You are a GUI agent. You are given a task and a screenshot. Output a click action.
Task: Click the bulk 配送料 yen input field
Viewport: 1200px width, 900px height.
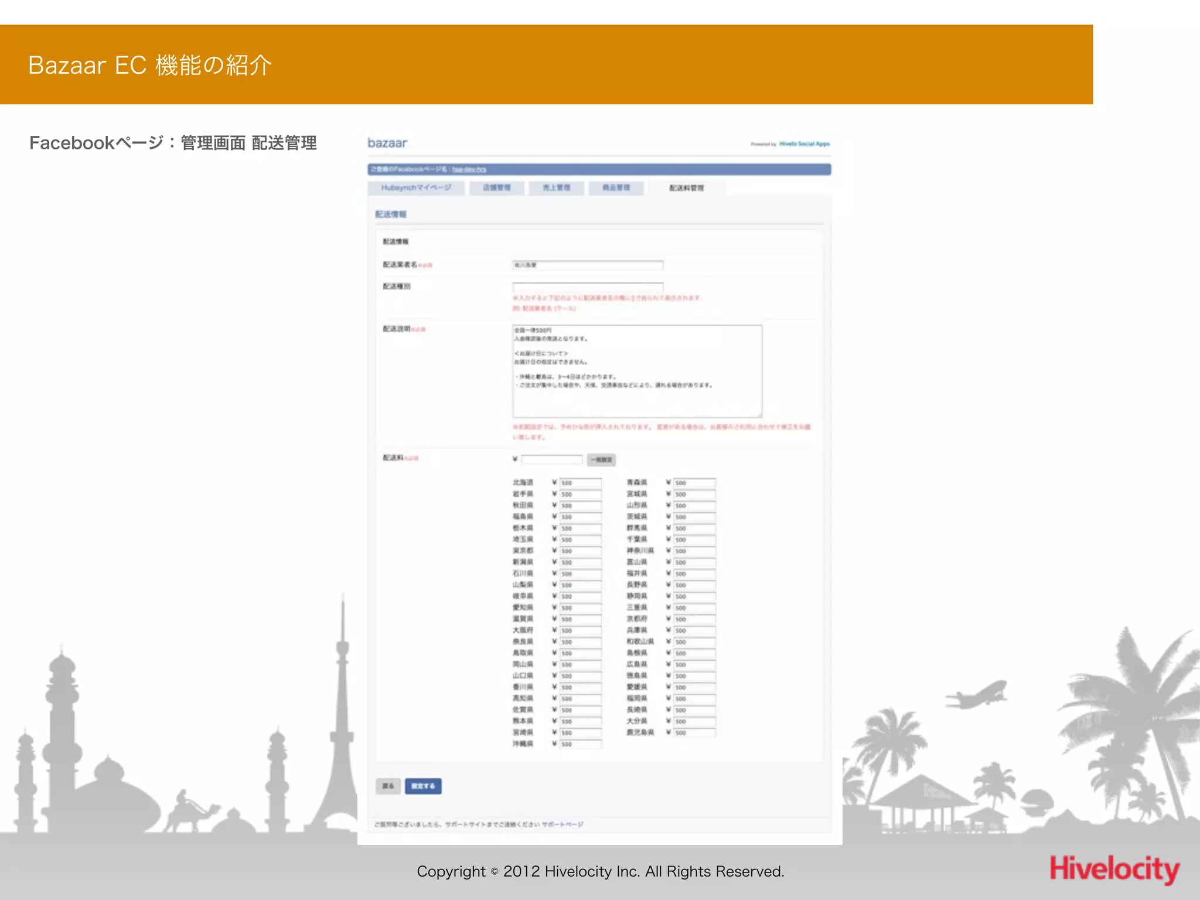coord(552,459)
